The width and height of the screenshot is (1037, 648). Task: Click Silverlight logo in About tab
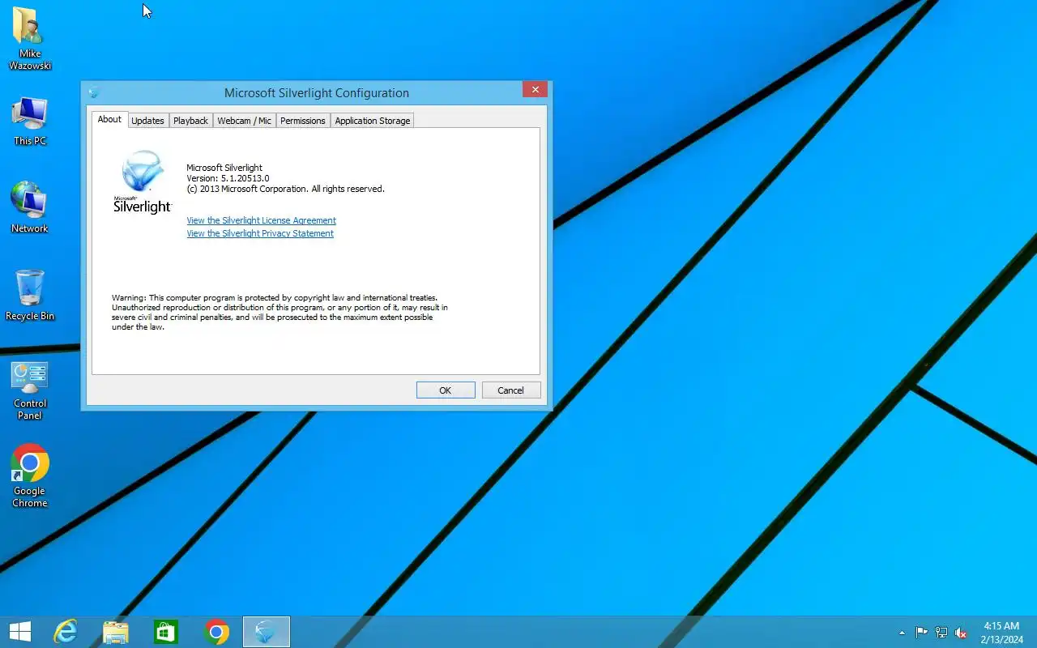point(143,182)
